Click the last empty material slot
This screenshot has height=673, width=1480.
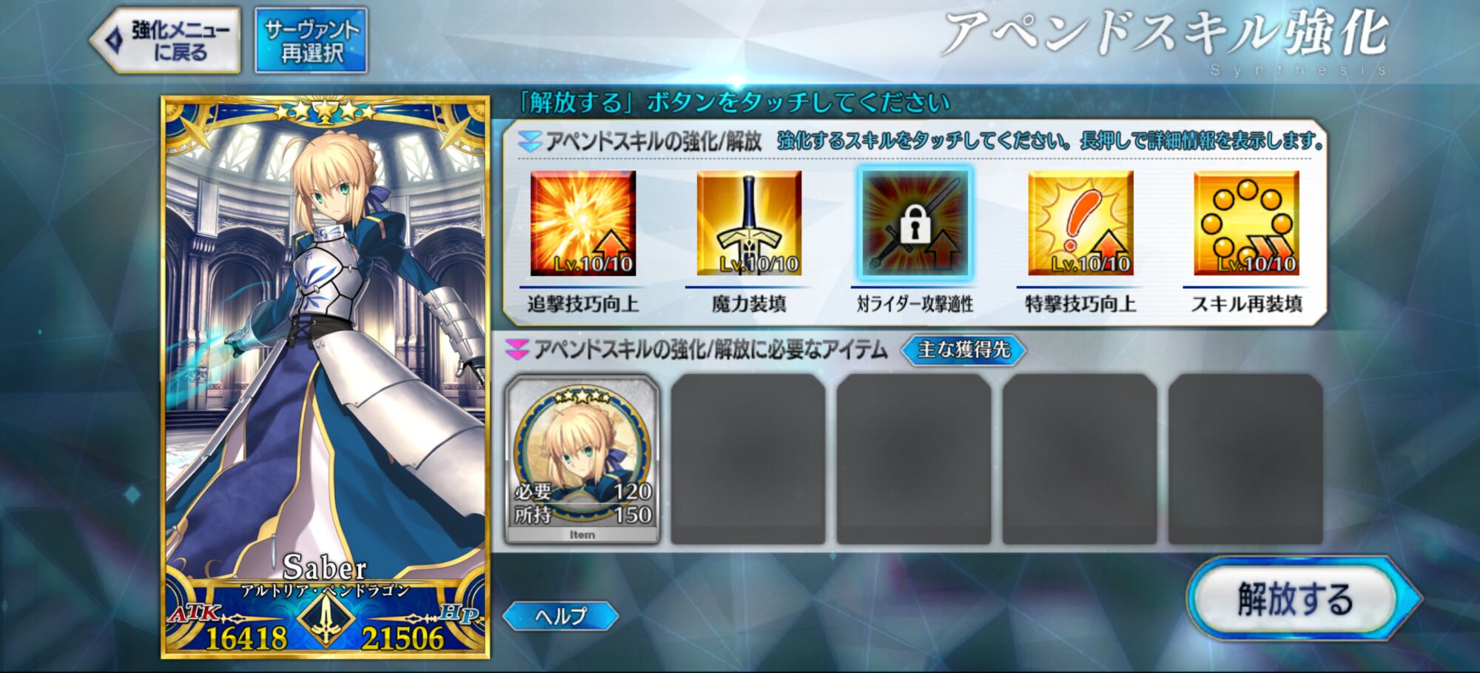[x=1245, y=459]
